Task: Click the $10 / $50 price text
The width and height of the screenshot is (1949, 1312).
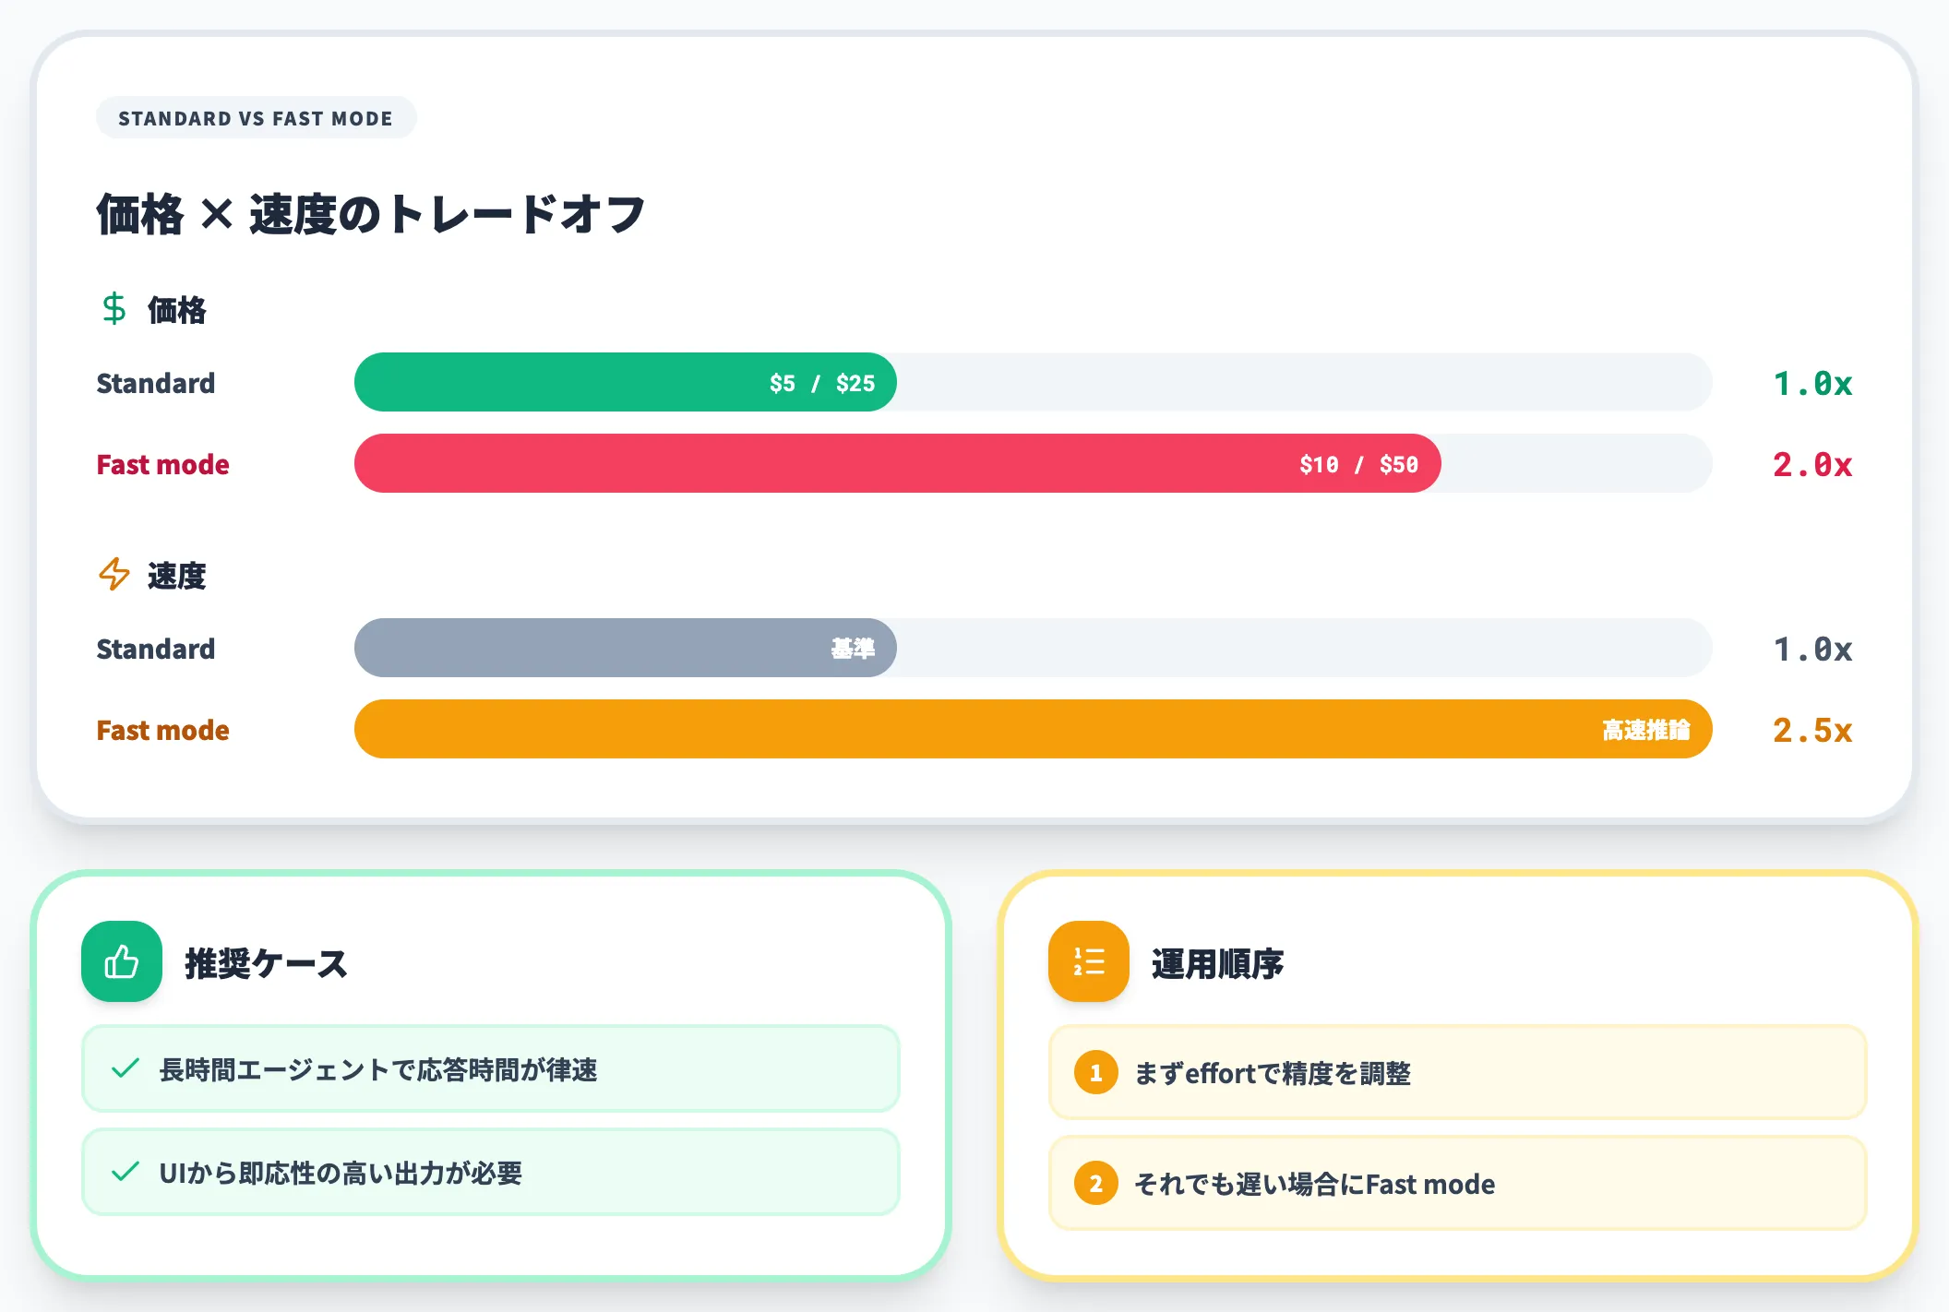Action: 1358,464
